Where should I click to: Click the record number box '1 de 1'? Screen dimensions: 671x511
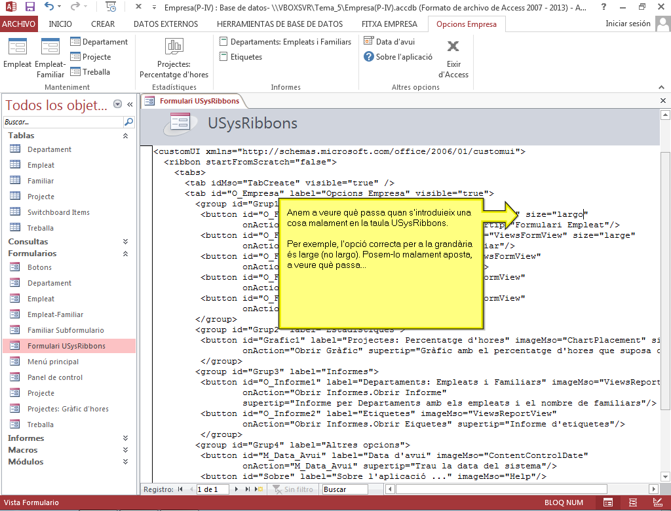[213, 489]
